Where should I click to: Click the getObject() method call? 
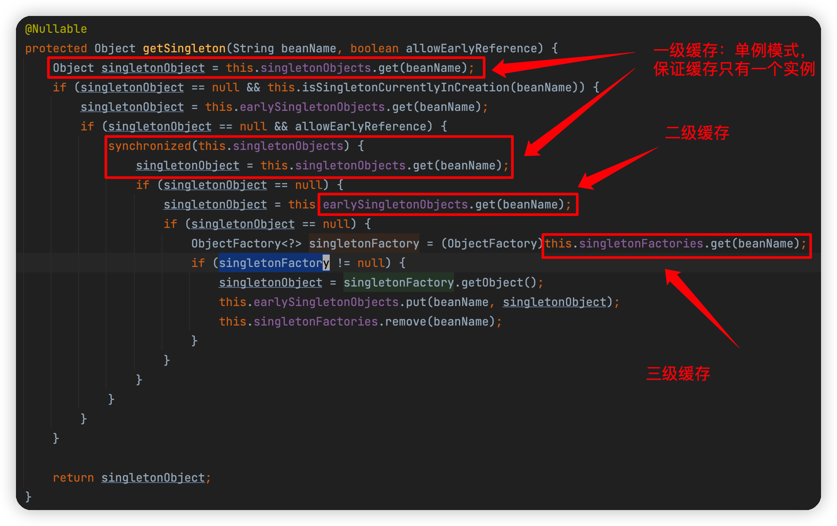(x=499, y=283)
